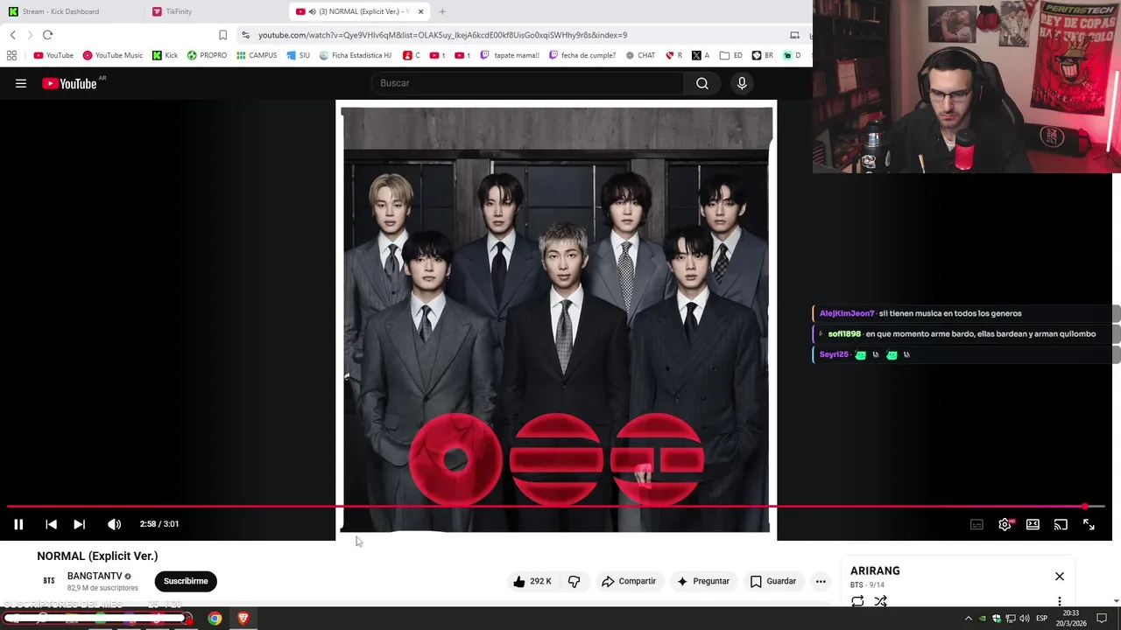Click the youtube.com address bar URL
The height and width of the screenshot is (630, 1121).
pos(442,35)
